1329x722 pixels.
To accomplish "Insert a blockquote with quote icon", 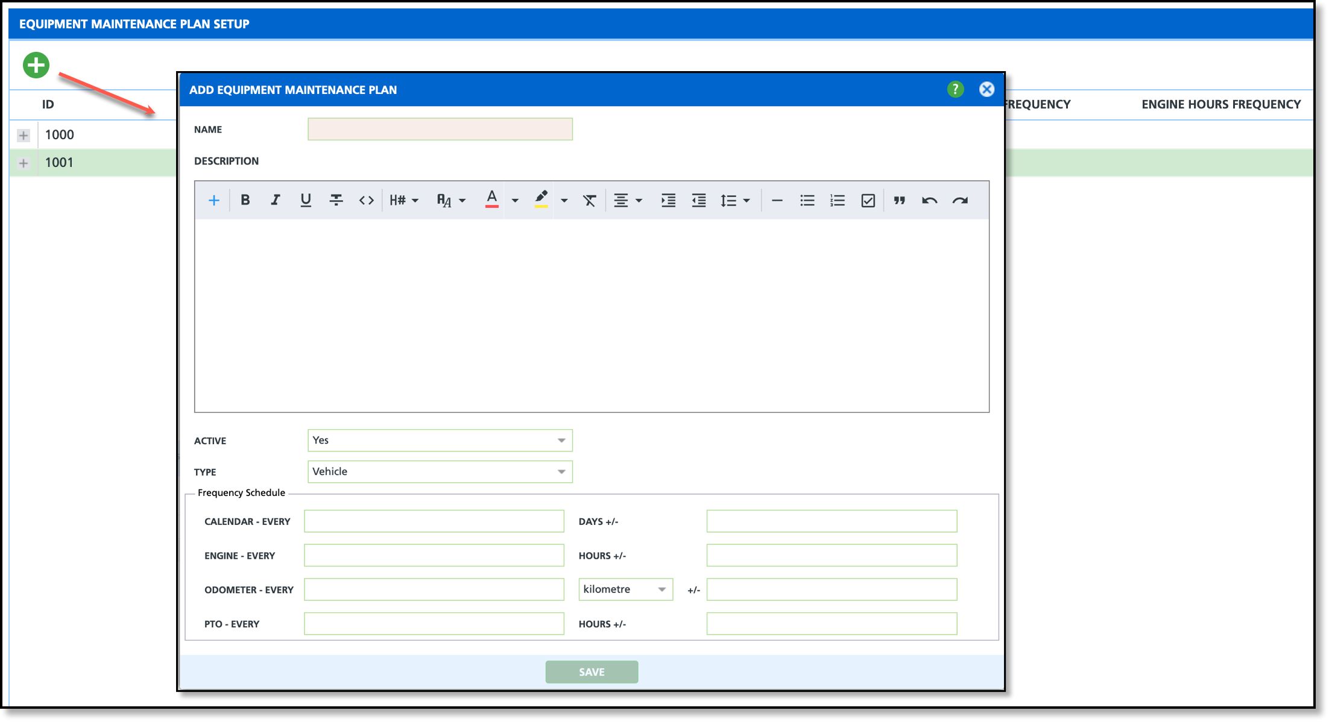I will 899,200.
